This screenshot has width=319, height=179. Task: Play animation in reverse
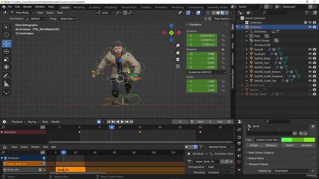118,122
